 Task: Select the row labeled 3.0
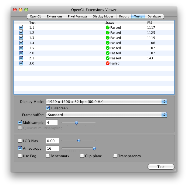(x=94, y=63)
